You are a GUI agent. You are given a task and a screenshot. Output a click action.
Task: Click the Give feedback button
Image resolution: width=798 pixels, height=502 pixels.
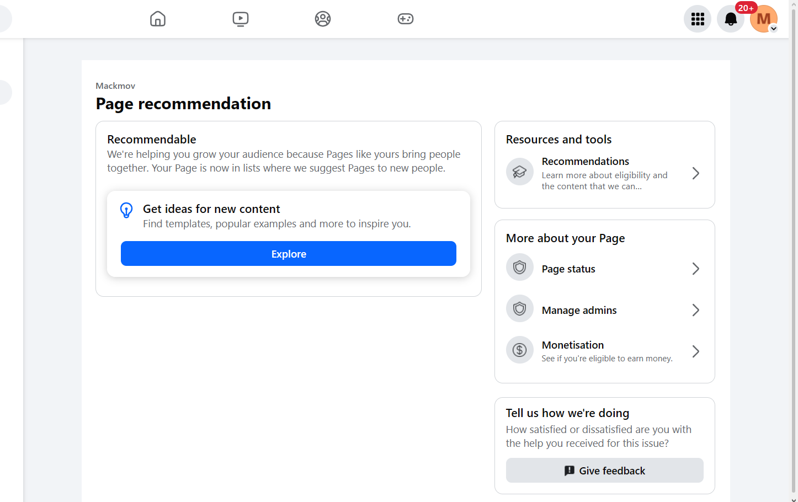(x=605, y=471)
